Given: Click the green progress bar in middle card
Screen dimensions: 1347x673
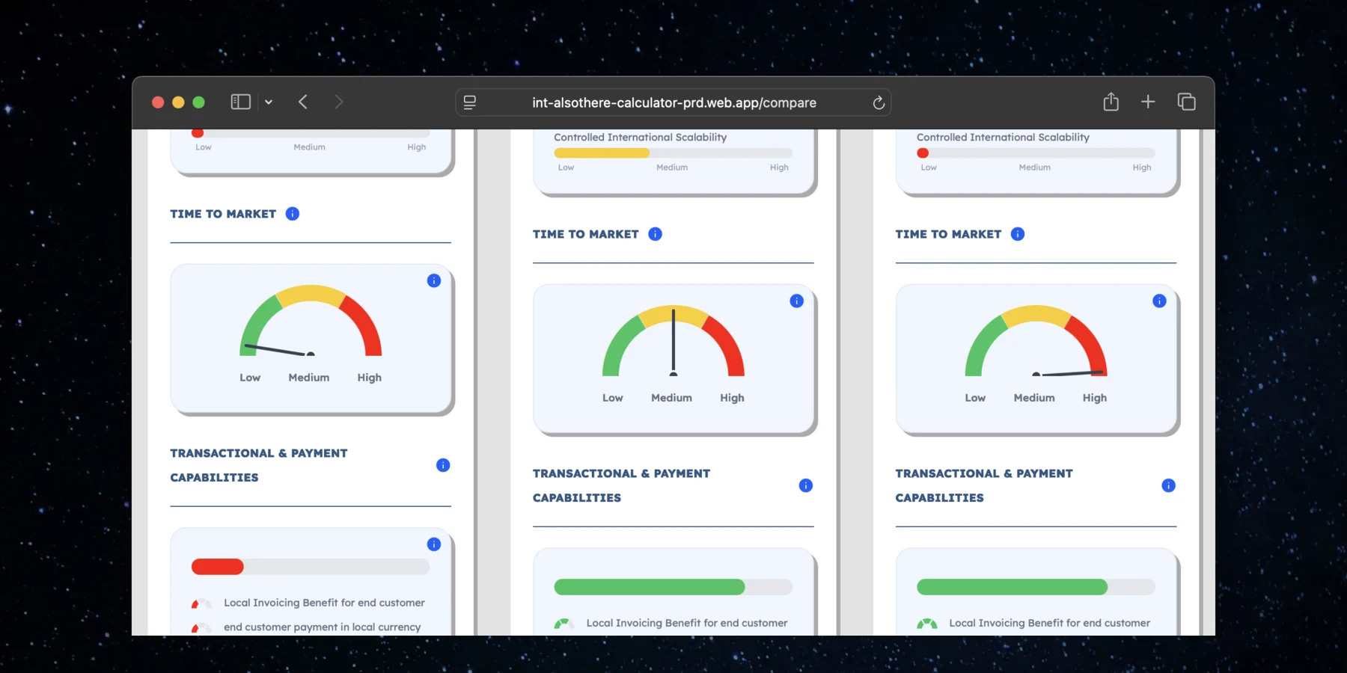Looking at the screenshot, I should 673,587.
